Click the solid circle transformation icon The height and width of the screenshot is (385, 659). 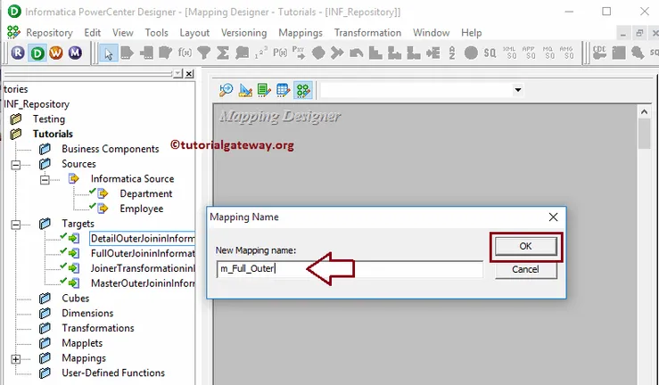471,53
